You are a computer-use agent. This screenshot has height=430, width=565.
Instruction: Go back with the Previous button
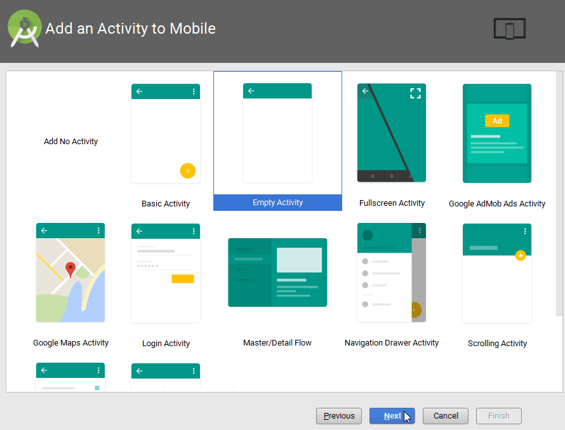click(339, 416)
